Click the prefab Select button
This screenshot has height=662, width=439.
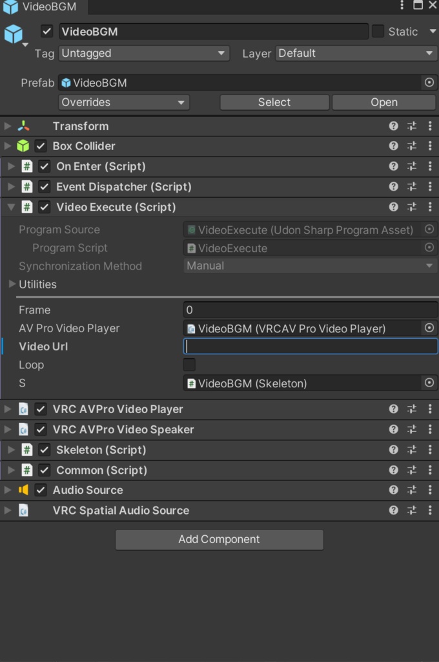pyautogui.click(x=274, y=102)
